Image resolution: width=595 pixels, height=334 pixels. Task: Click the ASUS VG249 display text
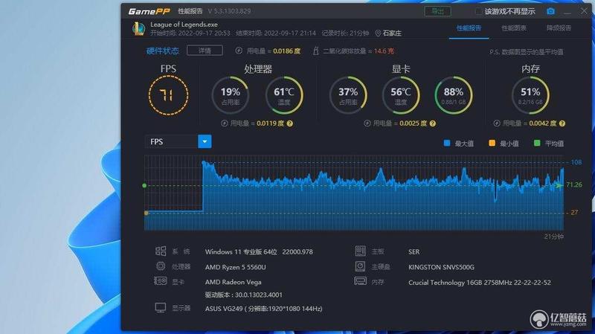click(264, 309)
